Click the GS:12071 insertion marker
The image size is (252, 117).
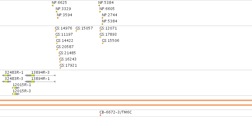click(100, 31)
